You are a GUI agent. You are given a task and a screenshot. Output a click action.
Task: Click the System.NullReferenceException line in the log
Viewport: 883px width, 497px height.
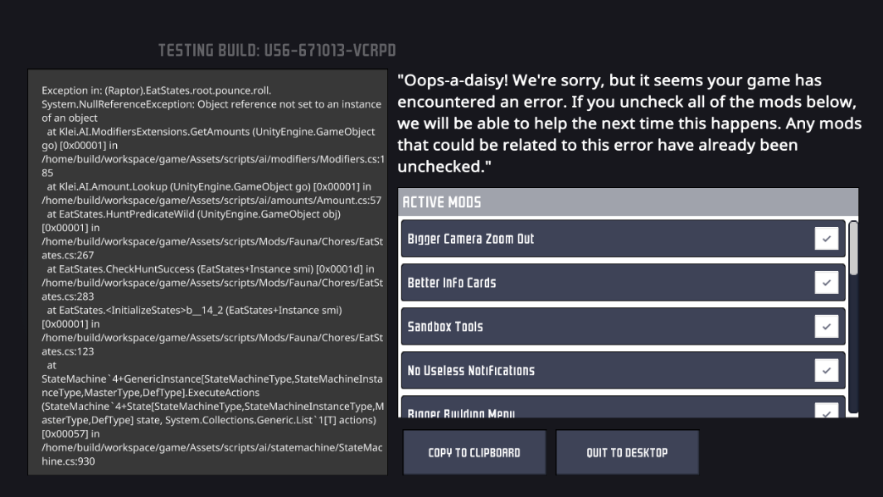point(211,104)
